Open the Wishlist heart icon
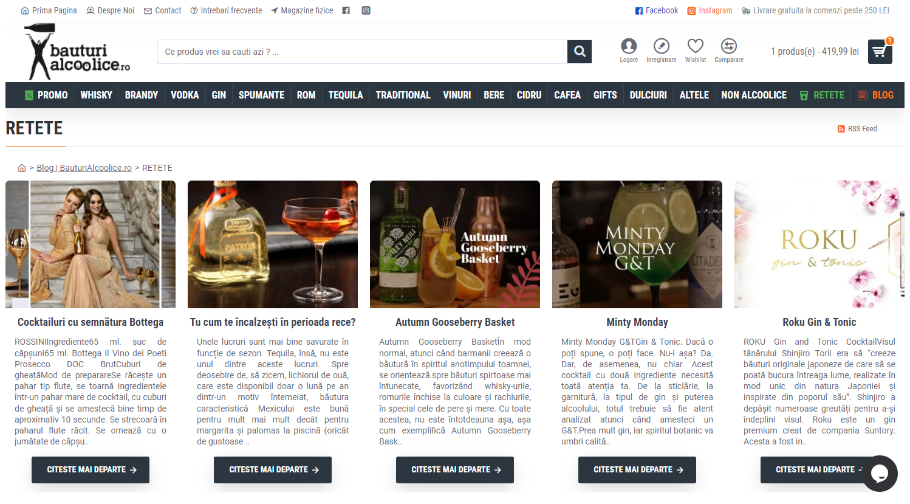Image resolution: width=910 pixels, height=504 pixels. [x=696, y=46]
